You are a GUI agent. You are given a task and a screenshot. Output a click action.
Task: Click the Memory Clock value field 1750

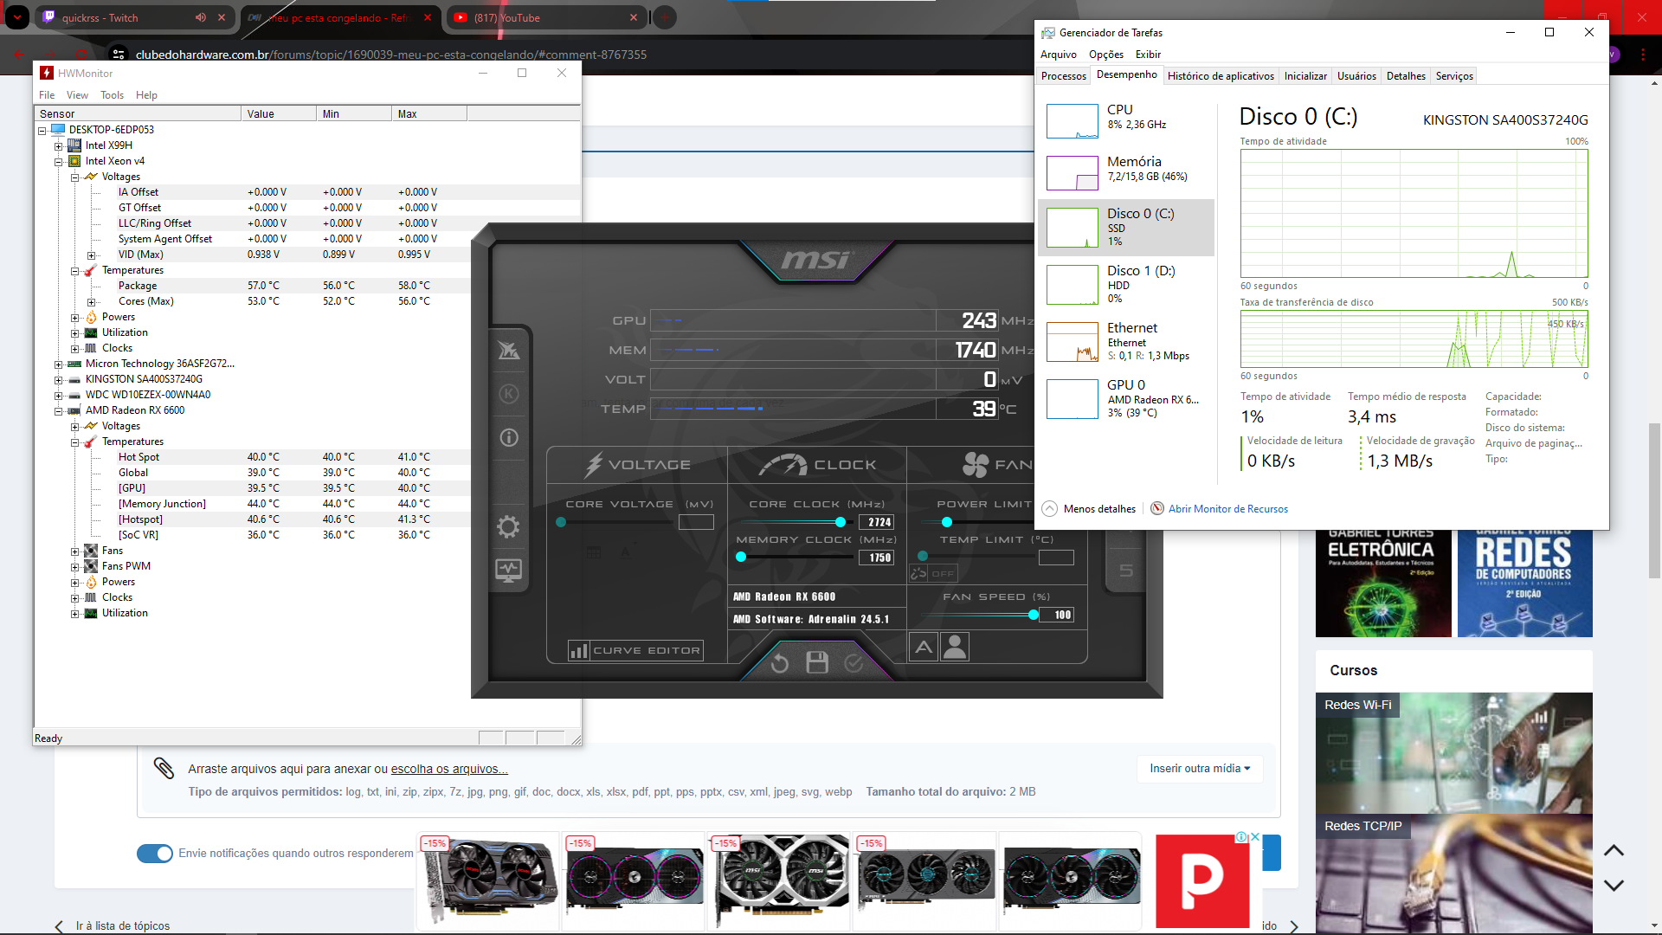click(x=877, y=558)
